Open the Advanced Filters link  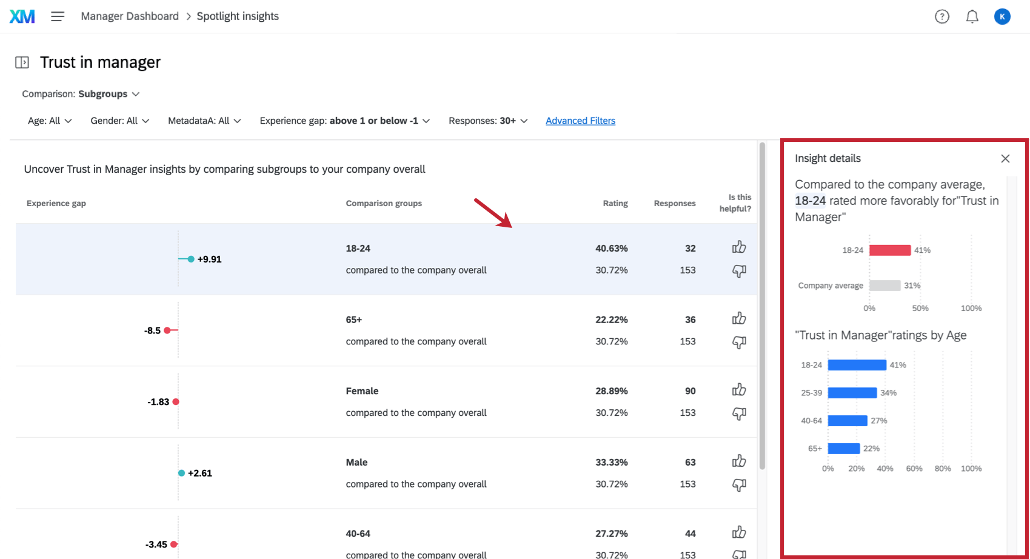pos(580,121)
